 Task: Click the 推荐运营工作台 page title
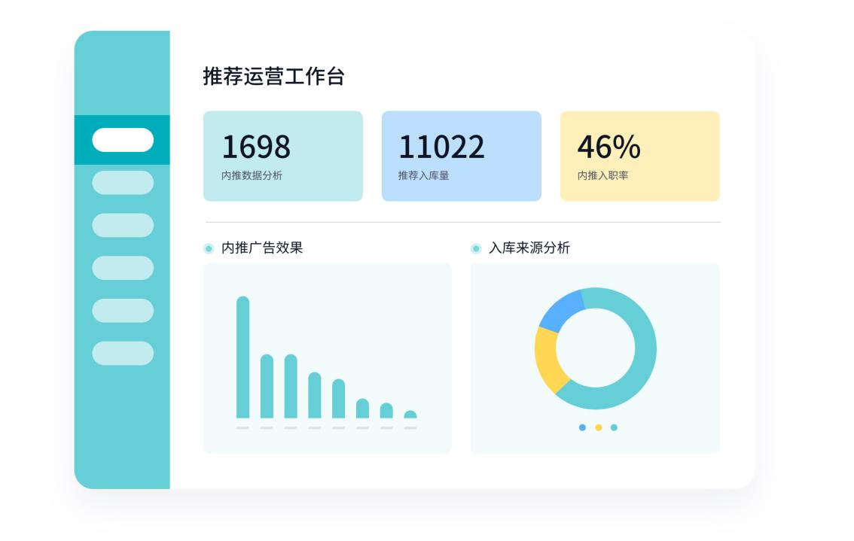[x=273, y=76]
